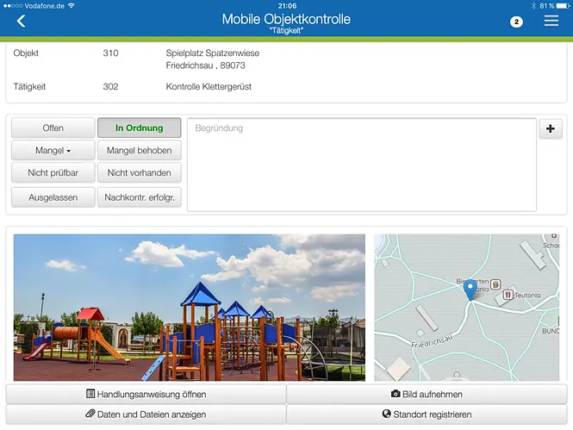Click the Teutonia restaurant icon on map
Viewport: 573px width, 430px height.
508,294
